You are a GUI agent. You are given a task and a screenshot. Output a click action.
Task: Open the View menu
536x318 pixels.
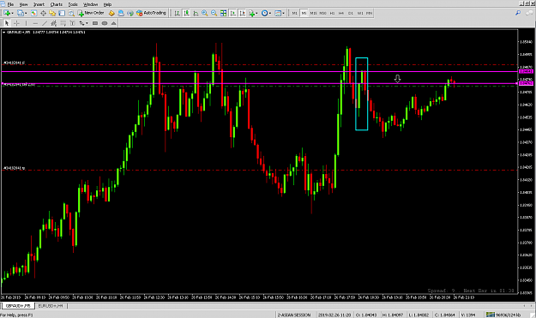pos(24,4)
